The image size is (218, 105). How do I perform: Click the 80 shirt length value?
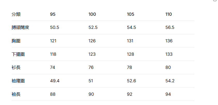[x=168, y=67]
